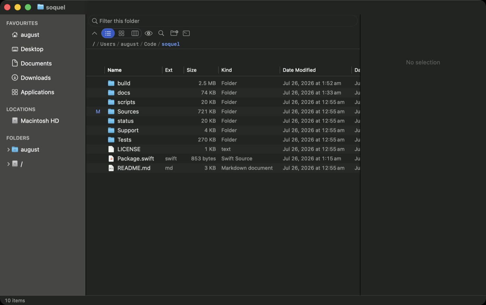Image resolution: width=486 pixels, height=305 pixels.
Task: Sort by Kind column header
Action: click(x=227, y=70)
